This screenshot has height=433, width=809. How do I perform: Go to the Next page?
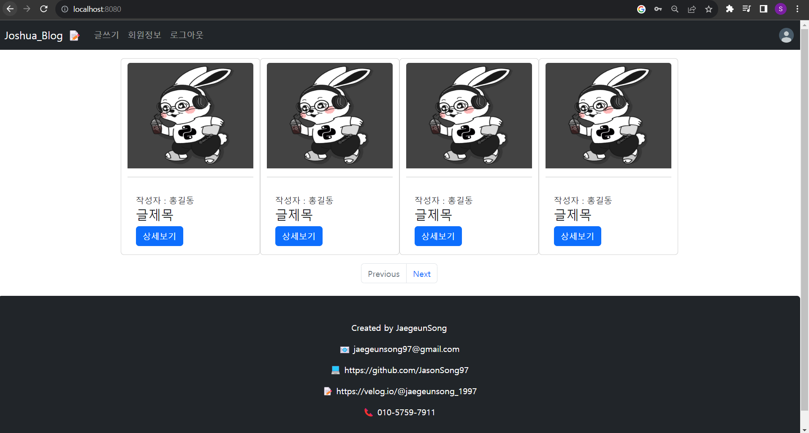tap(422, 273)
